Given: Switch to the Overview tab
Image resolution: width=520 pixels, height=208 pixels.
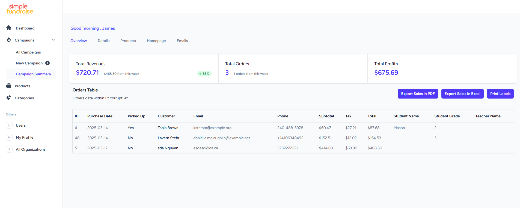Looking at the screenshot, I should click(79, 41).
